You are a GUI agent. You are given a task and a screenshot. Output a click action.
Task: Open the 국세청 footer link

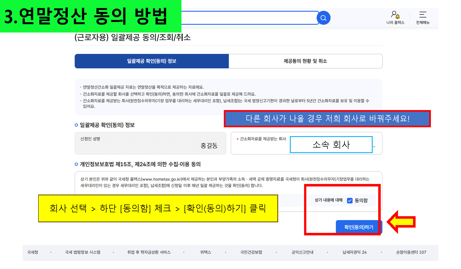pos(33,252)
